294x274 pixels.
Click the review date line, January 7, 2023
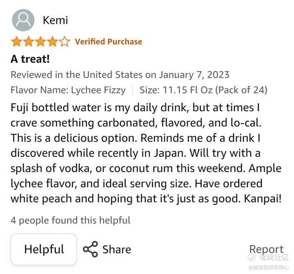pyautogui.click(x=120, y=75)
